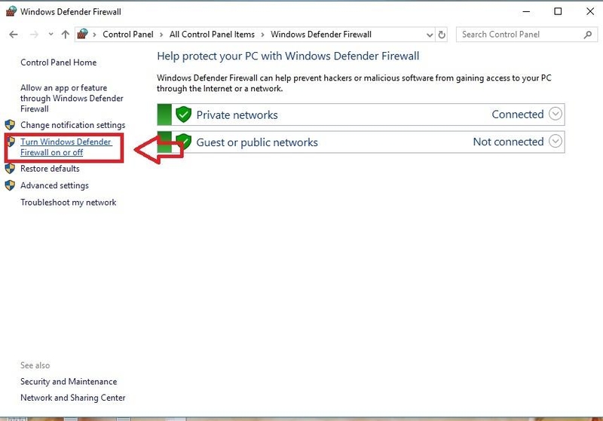Image resolution: width=603 pixels, height=421 pixels.
Task: Click green shield icon for Private networks
Action: (x=183, y=114)
